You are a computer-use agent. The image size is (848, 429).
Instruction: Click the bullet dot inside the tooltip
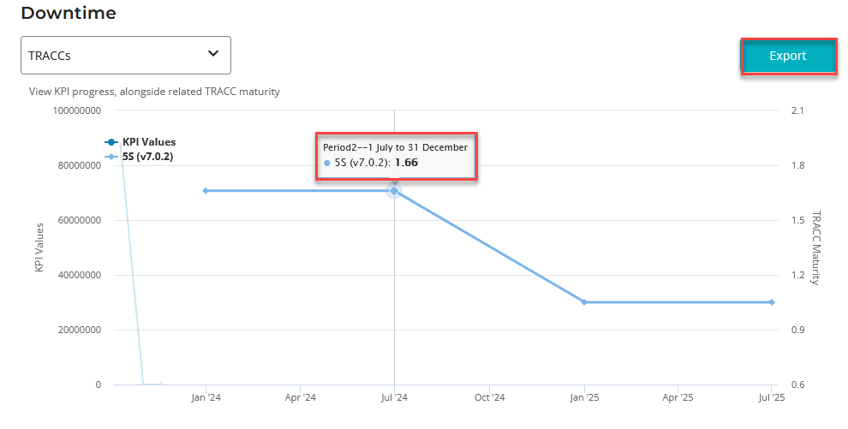(327, 163)
